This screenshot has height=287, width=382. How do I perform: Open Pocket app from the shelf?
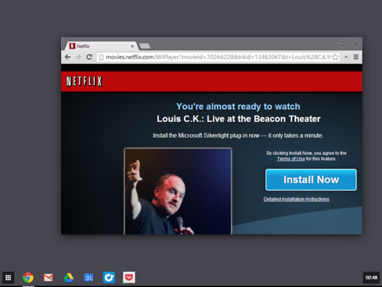point(129,277)
